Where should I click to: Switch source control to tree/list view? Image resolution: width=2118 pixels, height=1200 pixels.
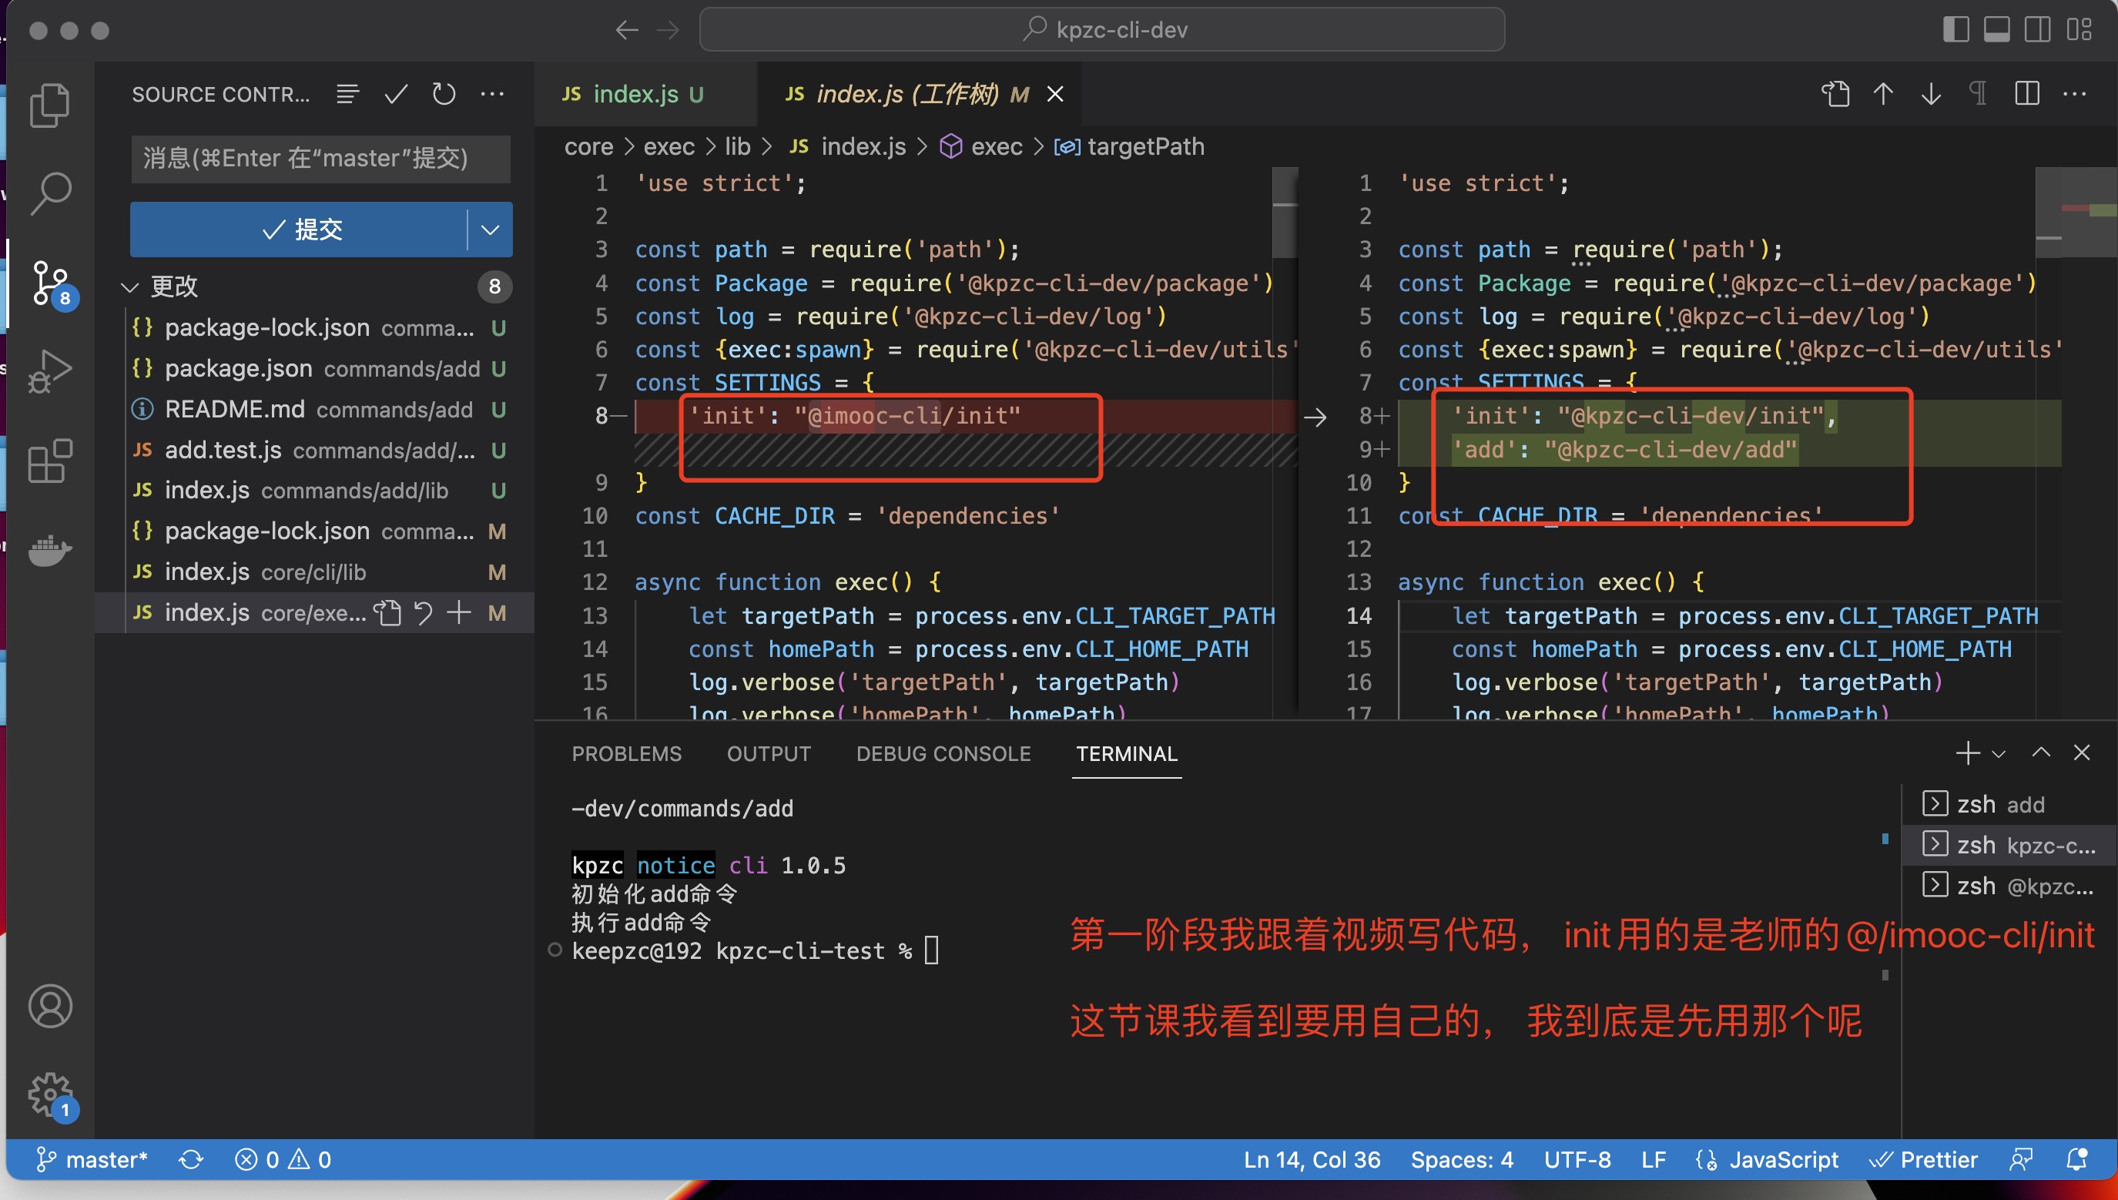pos(348,94)
